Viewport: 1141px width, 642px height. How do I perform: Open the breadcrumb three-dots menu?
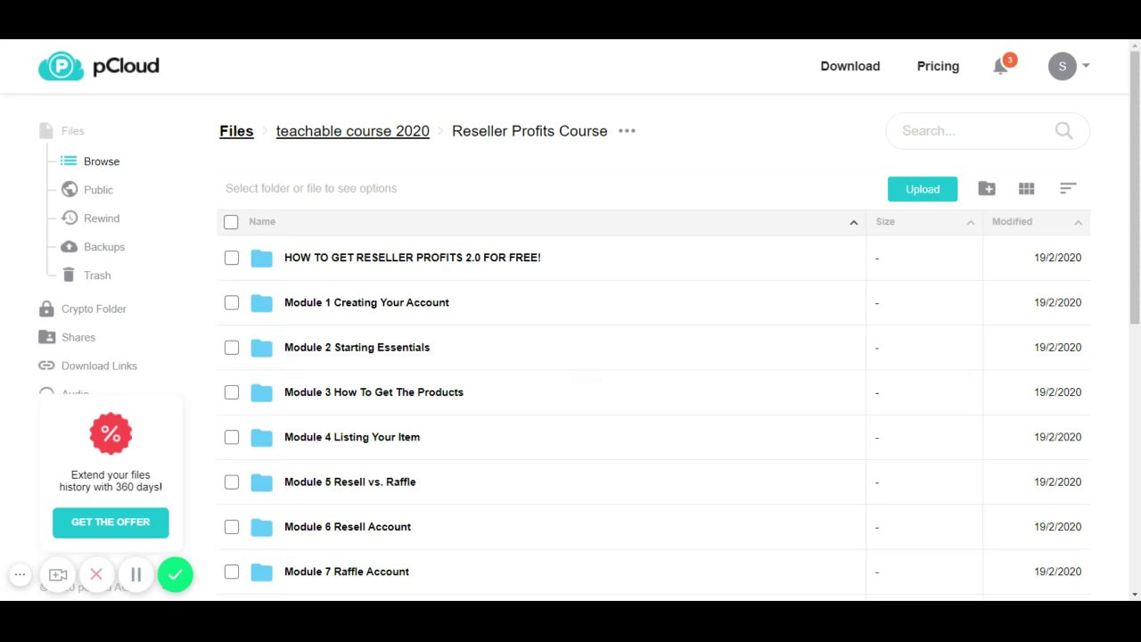coord(627,131)
